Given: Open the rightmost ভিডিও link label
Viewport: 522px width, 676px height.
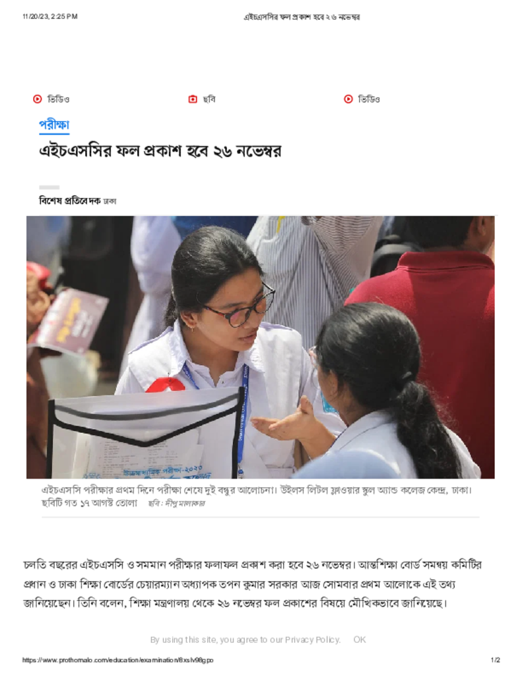Looking at the screenshot, I should tap(369, 100).
